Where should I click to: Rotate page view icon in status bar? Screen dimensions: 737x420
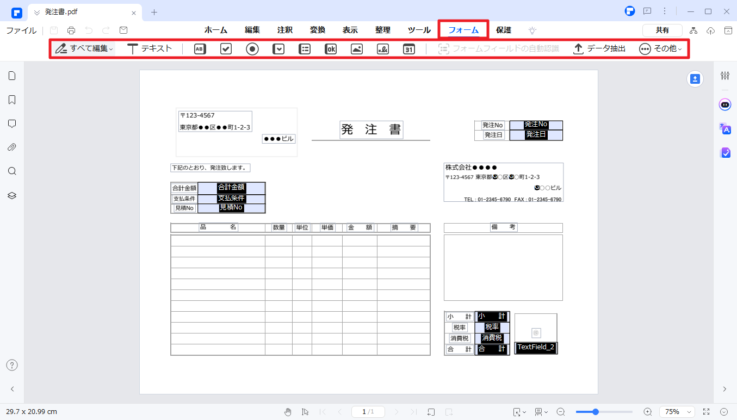pos(431,412)
